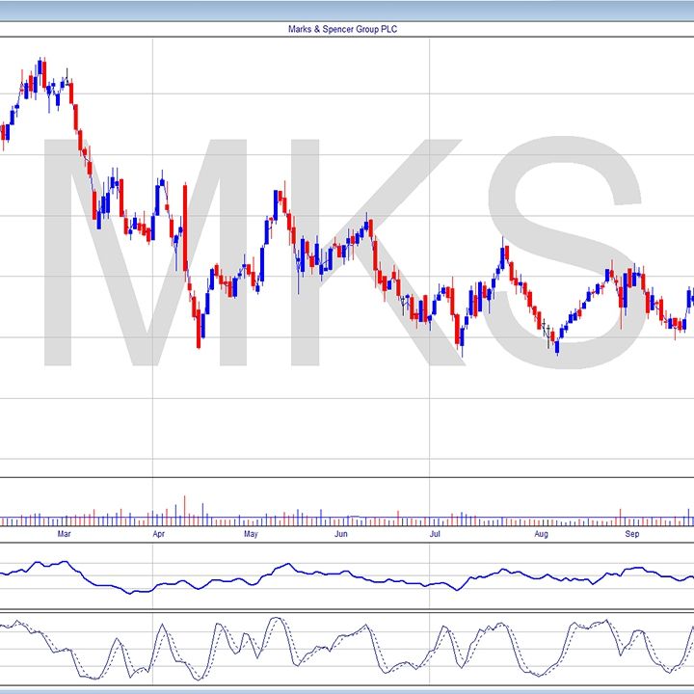Click the Sep label on the date axis
Screen dimensions: 694x694
pyautogui.click(x=632, y=533)
